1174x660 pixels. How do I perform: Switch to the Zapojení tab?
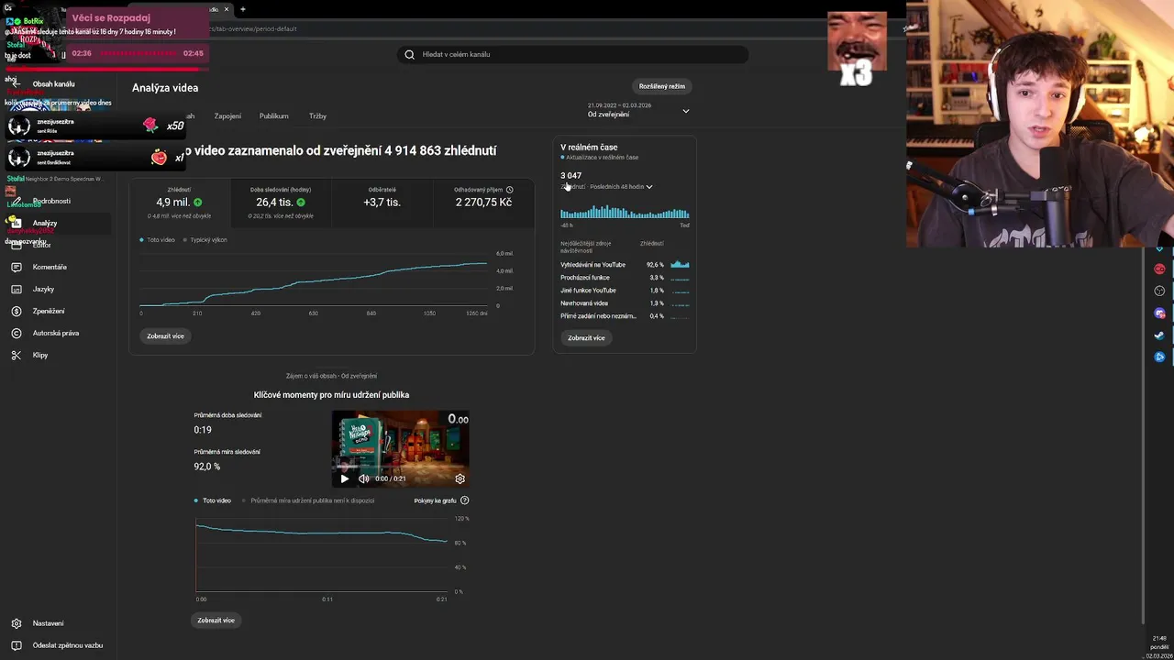(x=227, y=116)
